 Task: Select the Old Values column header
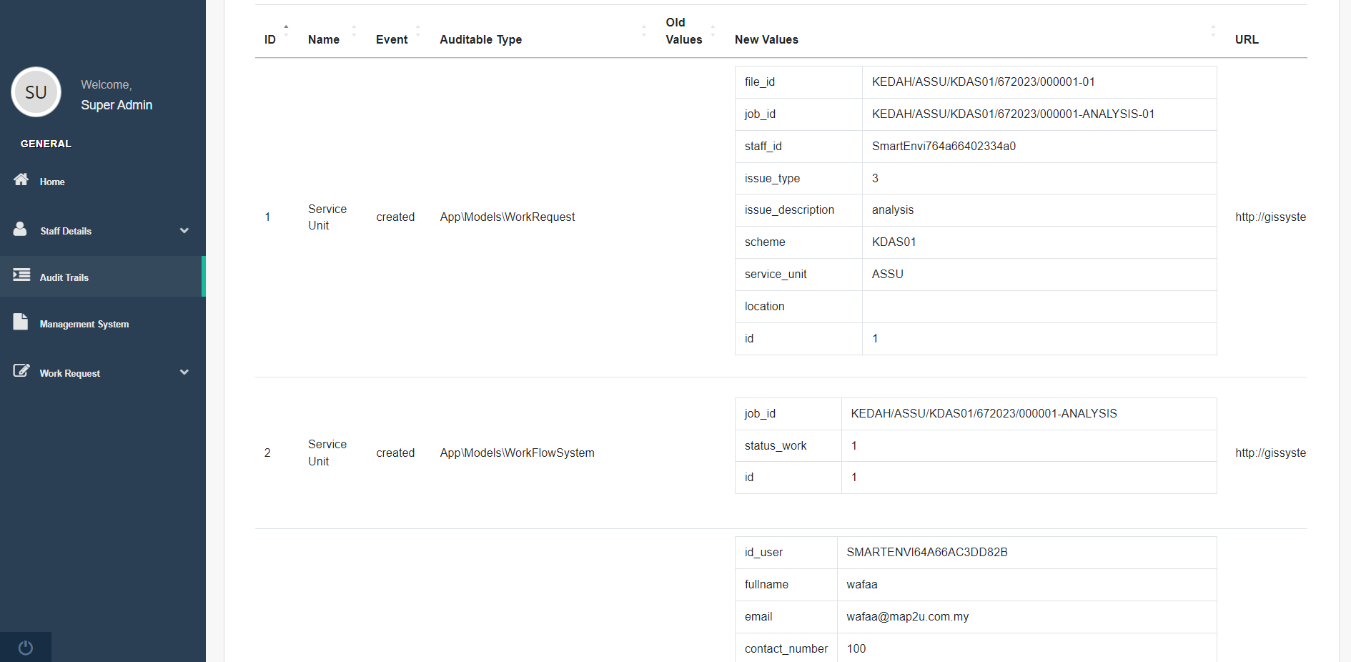(x=683, y=31)
